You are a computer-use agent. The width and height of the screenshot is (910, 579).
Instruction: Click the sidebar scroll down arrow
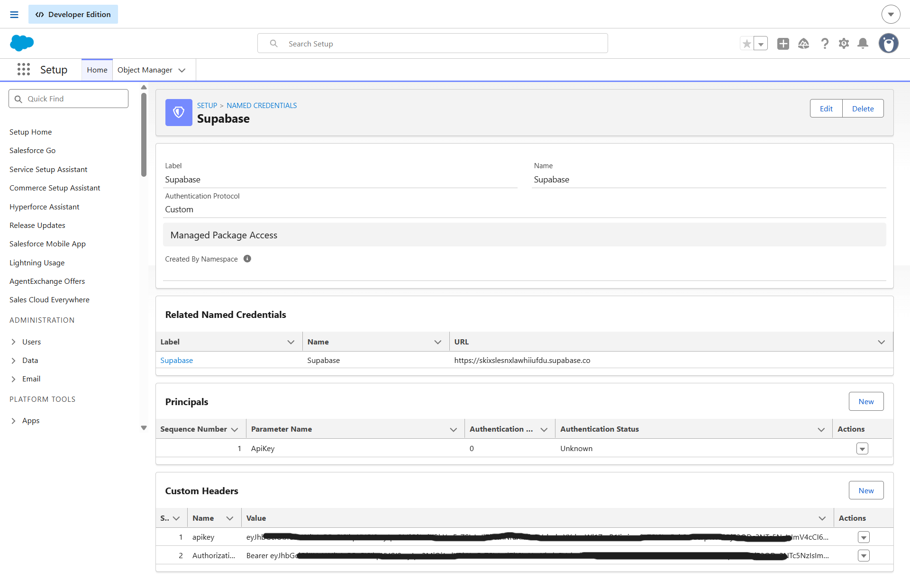[144, 428]
